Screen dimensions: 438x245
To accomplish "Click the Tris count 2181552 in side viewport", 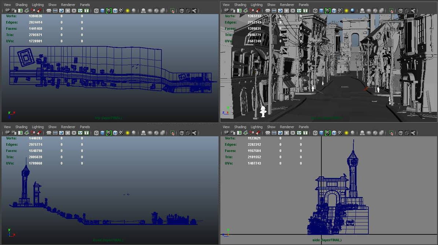I will click(x=254, y=157).
